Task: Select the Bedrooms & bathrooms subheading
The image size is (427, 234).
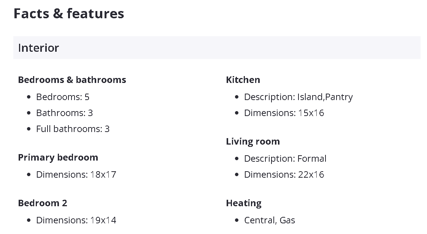Action: tap(72, 80)
